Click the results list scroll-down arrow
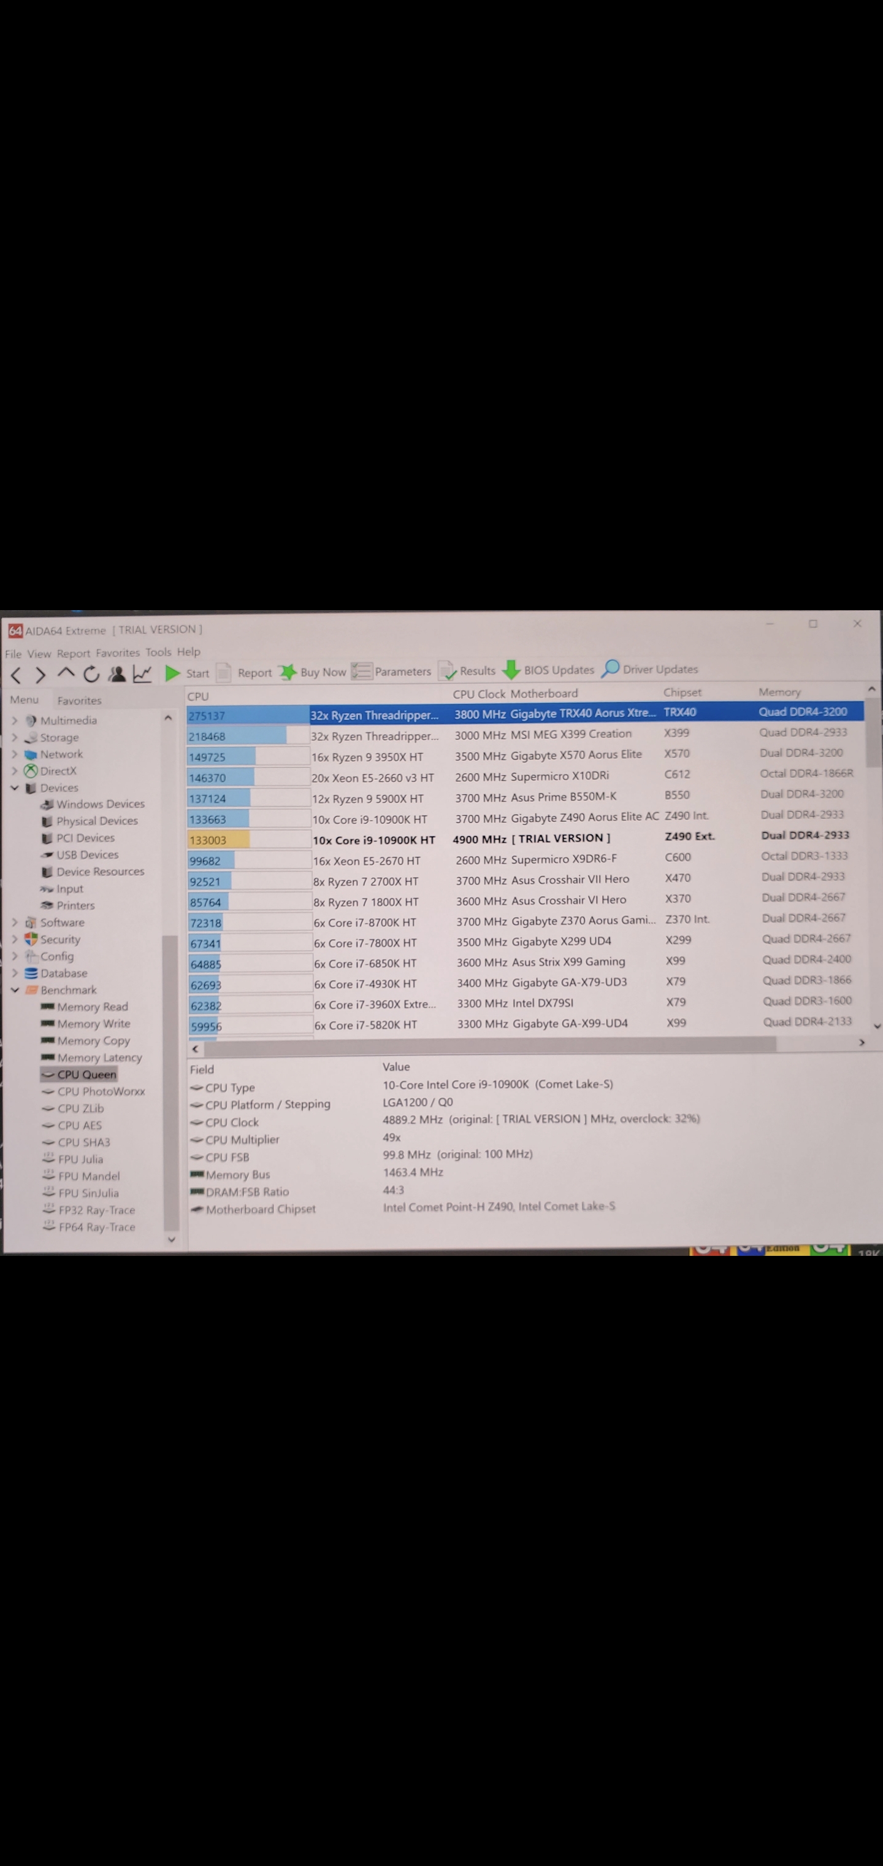 tap(877, 1026)
